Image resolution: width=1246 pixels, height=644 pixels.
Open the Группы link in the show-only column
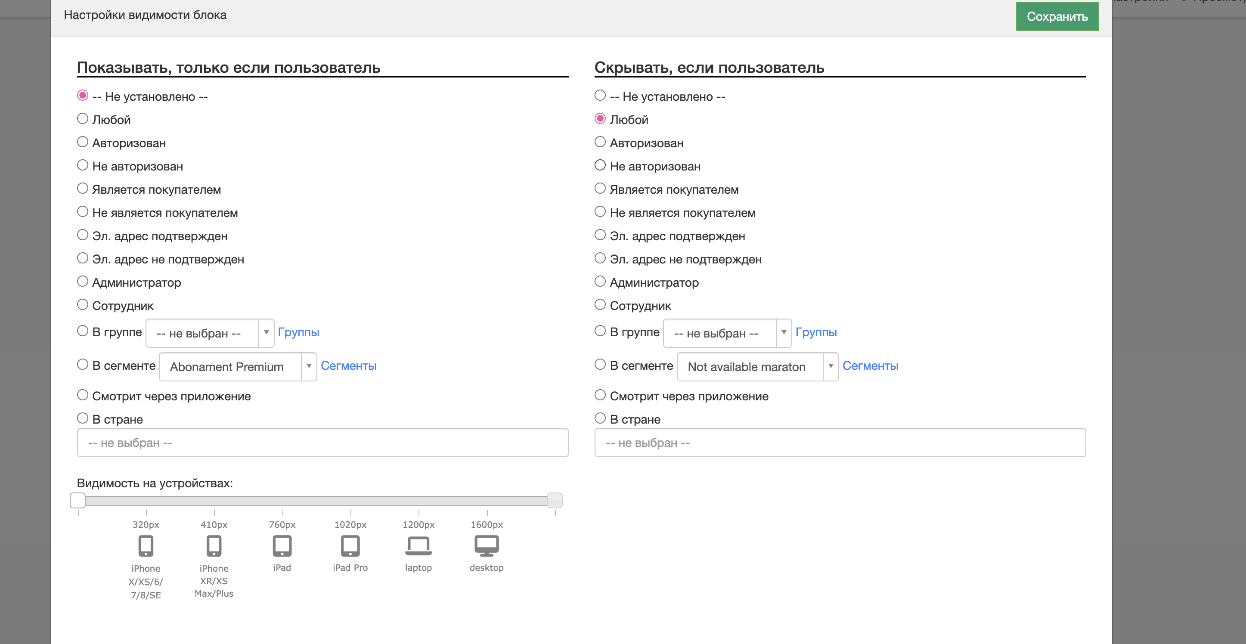298,332
